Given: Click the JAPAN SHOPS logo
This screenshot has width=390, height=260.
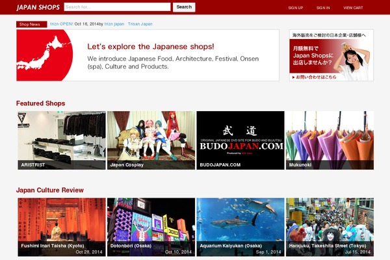Looking at the screenshot, I should click(x=38, y=7).
